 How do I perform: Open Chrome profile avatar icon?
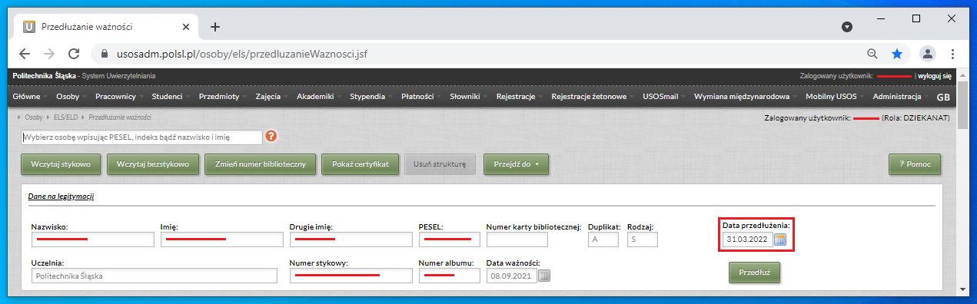[928, 54]
